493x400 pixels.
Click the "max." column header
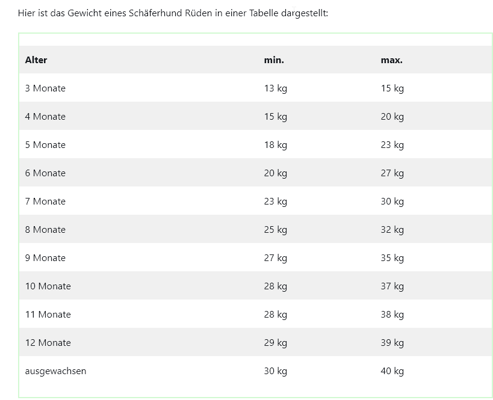pyautogui.click(x=391, y=60)
